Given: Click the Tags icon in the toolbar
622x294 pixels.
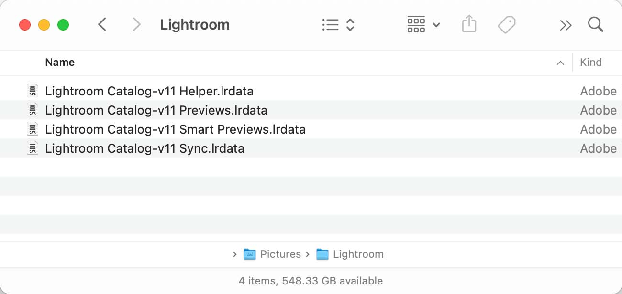Looking at the screenshot, I should pos(507,24).
